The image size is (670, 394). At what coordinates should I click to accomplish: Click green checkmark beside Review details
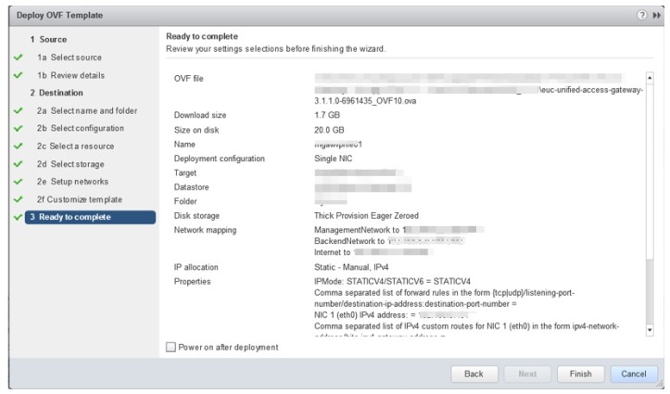18,75
